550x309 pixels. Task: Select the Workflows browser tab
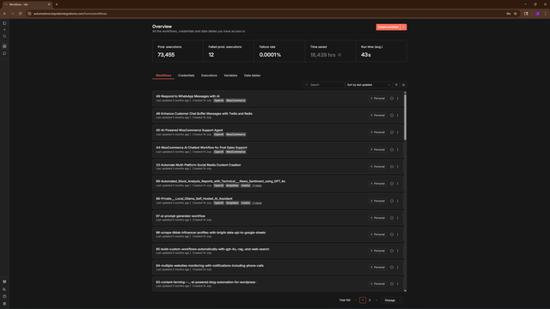pos(27,4)
